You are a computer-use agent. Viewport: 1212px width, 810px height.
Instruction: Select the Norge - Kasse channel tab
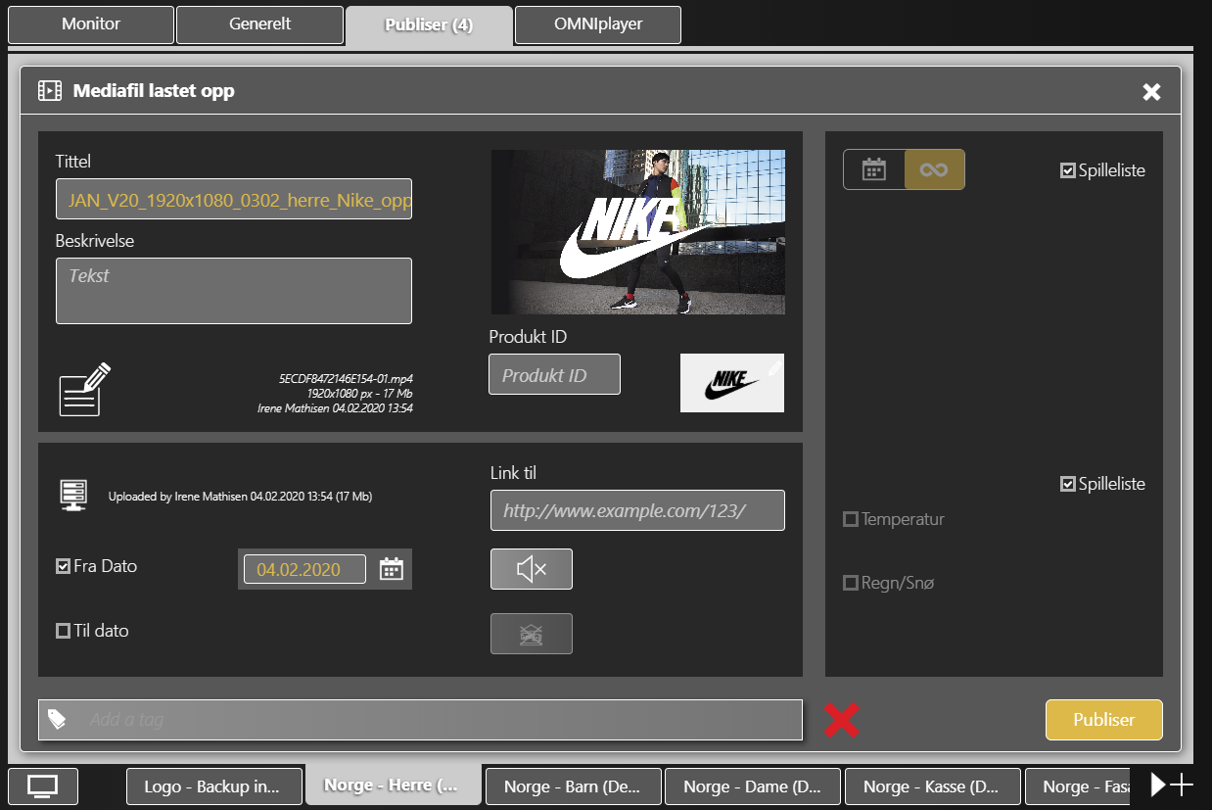[933, 786]
